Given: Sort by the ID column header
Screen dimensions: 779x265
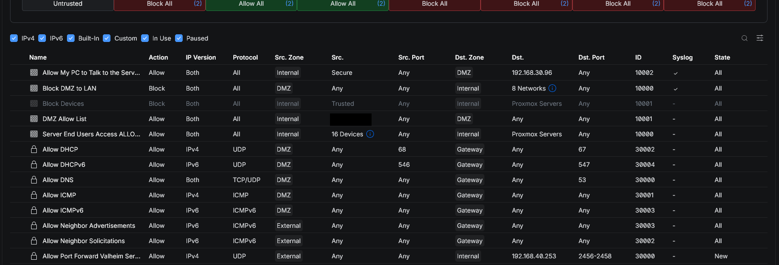Looking at the screenshot, I should click(638, 57).
